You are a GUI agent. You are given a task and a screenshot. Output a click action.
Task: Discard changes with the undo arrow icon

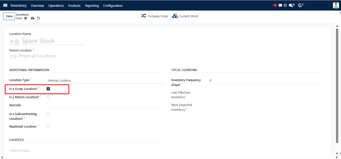pyautogui.click(x=38, y=18)
